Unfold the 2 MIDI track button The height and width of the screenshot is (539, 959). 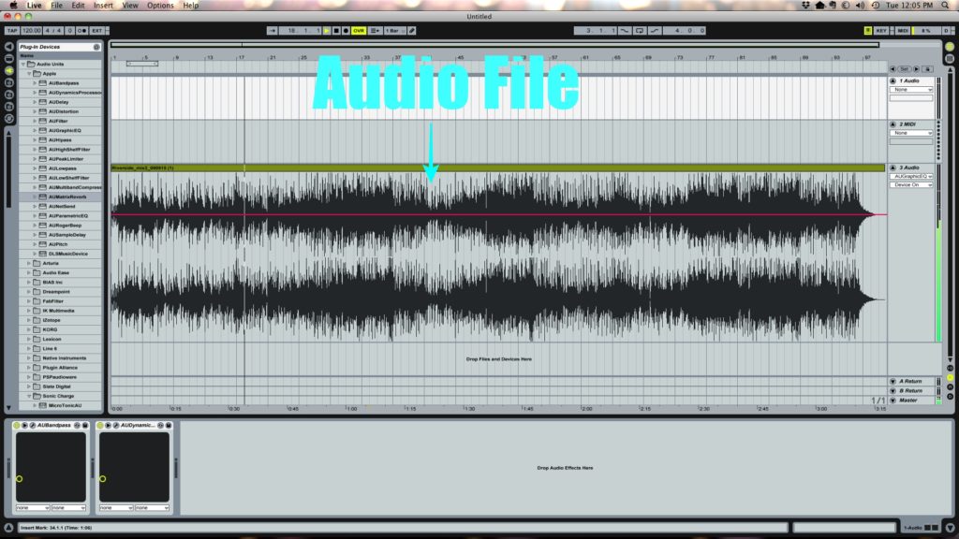893,124
